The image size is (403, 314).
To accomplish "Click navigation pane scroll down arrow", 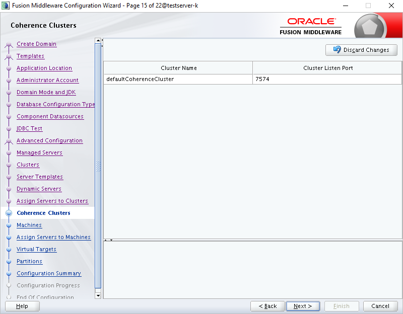I will click(x=98, y=295).
